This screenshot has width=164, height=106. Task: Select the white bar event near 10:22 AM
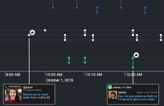133,33
